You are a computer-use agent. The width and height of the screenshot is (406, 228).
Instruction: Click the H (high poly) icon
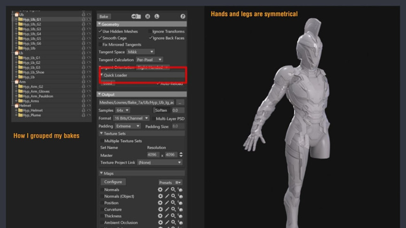[147, 16]
